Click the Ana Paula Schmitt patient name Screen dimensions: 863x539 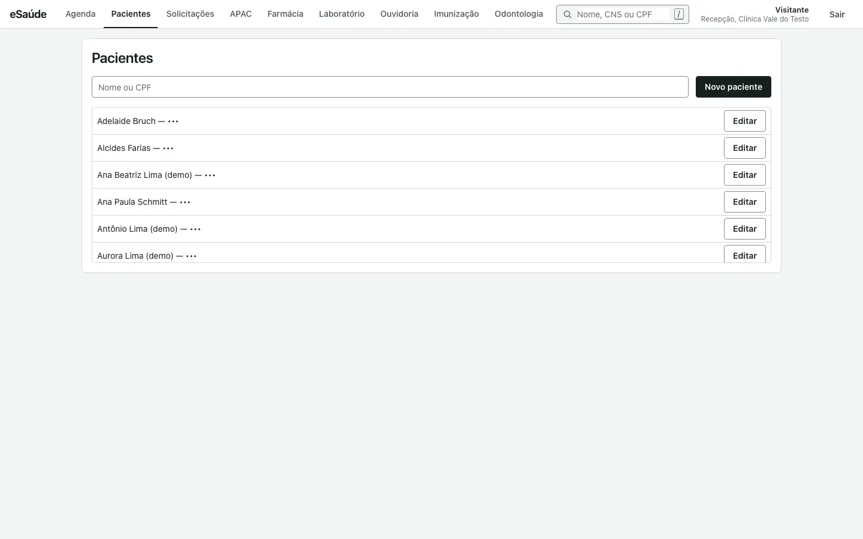[x=132, y=202]
